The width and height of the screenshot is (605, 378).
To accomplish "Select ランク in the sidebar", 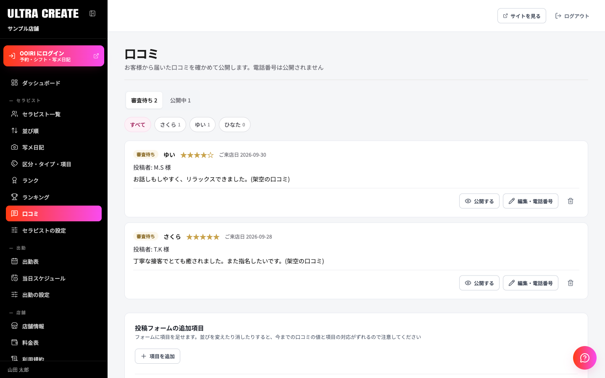I will pos(54,181).
